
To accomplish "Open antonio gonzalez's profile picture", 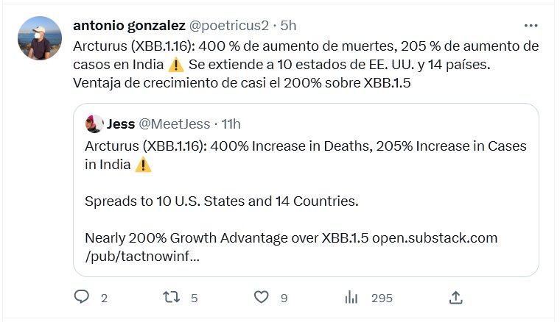I will pyautogui.click(x=40, y=38).
